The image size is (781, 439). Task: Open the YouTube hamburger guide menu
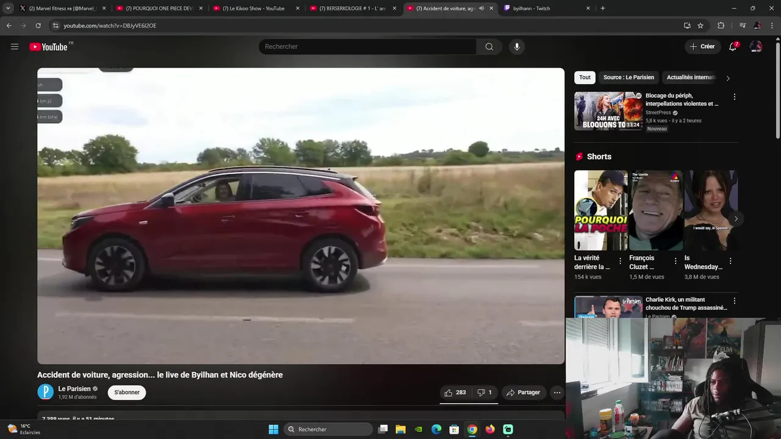[15, 46]
